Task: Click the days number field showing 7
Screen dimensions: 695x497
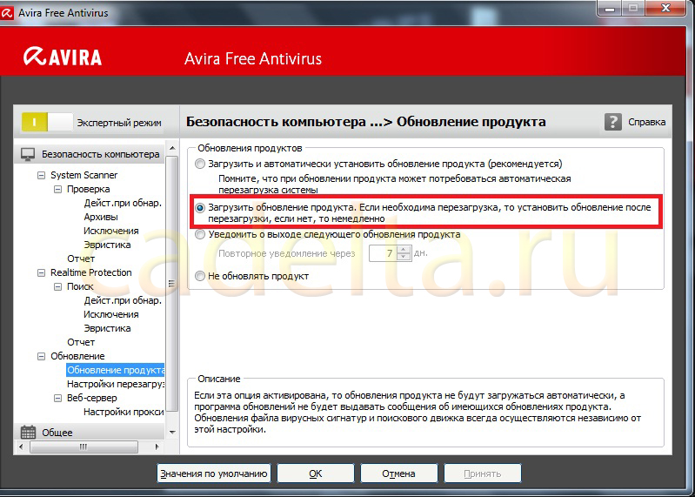Action: [x=384, y=253]
